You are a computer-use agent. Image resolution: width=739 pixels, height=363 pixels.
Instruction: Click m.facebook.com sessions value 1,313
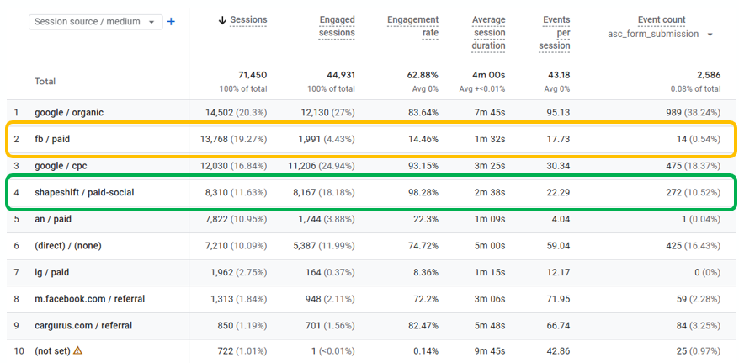[x=221, y=299]
